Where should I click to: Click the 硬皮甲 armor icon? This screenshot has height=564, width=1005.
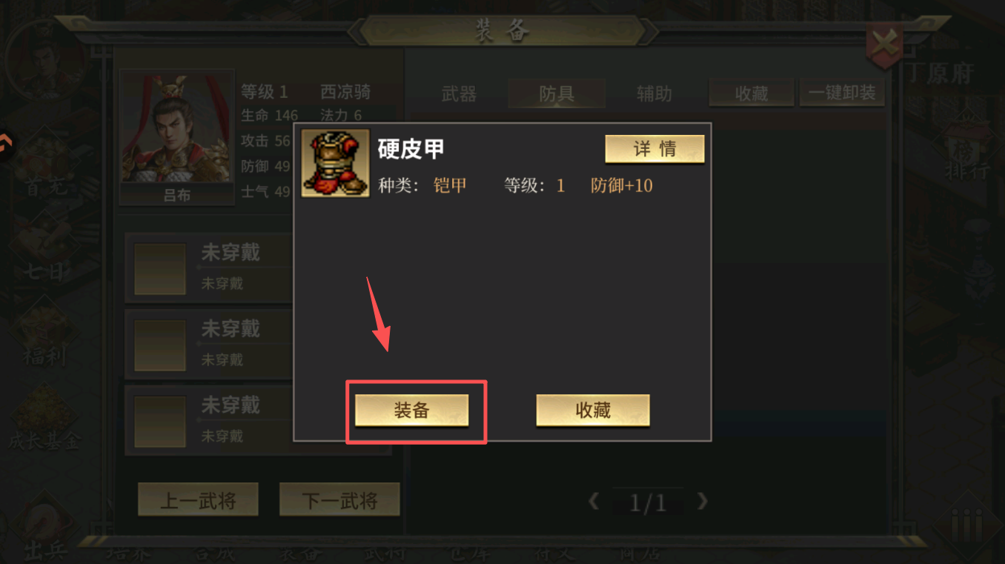[336, 163]
